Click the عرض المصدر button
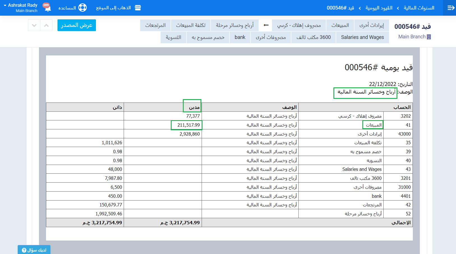 pos(77,25)
